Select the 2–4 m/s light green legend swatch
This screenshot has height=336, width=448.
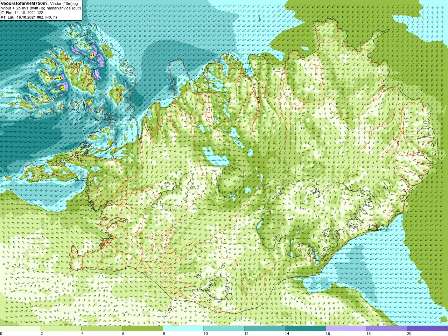[x=61, y=329]
